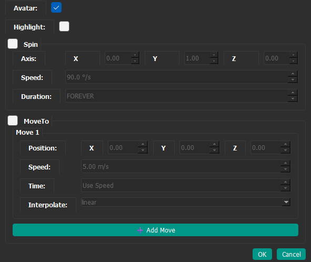This screenshot has width=311, height=262.
Task: Increase Spin Axis X with up arrow
Action: (x=135, y=55)
